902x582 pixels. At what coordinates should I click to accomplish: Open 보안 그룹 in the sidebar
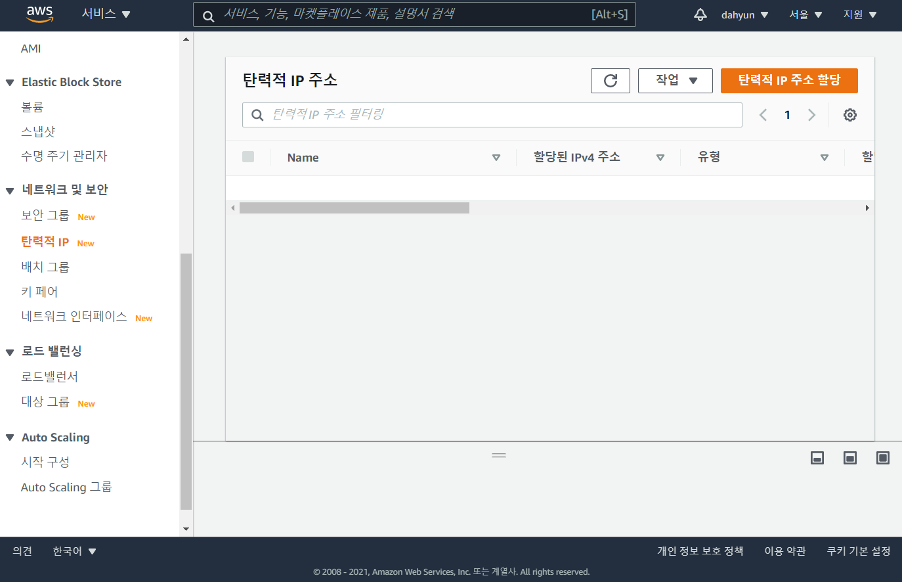point(45,215)
